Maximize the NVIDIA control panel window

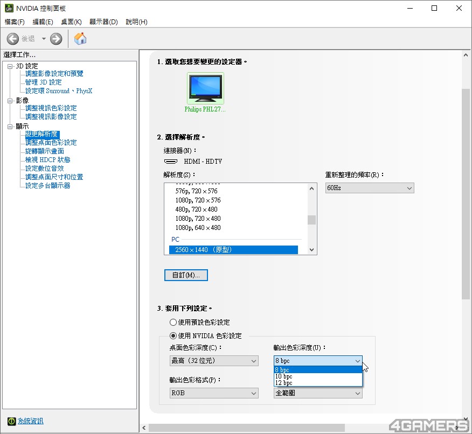click(434, 9)
